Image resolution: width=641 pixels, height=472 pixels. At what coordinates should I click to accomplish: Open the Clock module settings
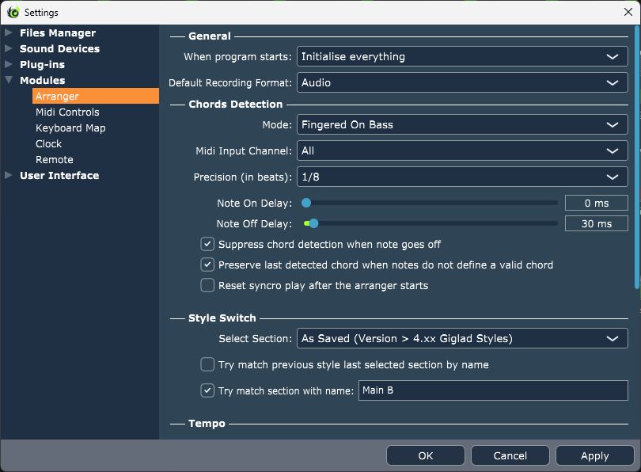pyautogui.click(x=48, y=144)
